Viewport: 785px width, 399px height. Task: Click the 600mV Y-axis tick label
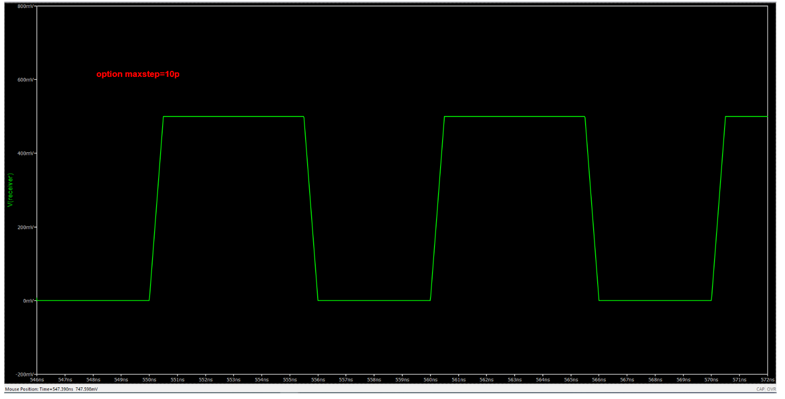pyautogui.click(x=25, y=79)
